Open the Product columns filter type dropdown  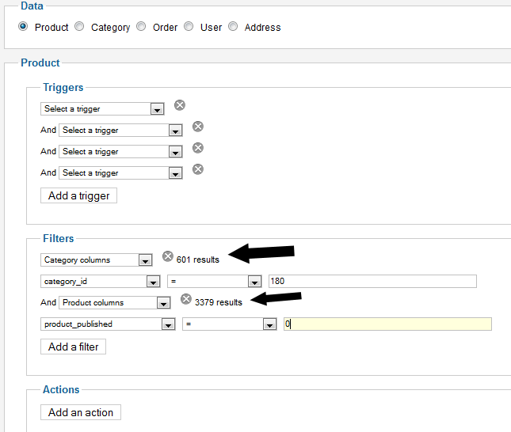click(115, 302)
